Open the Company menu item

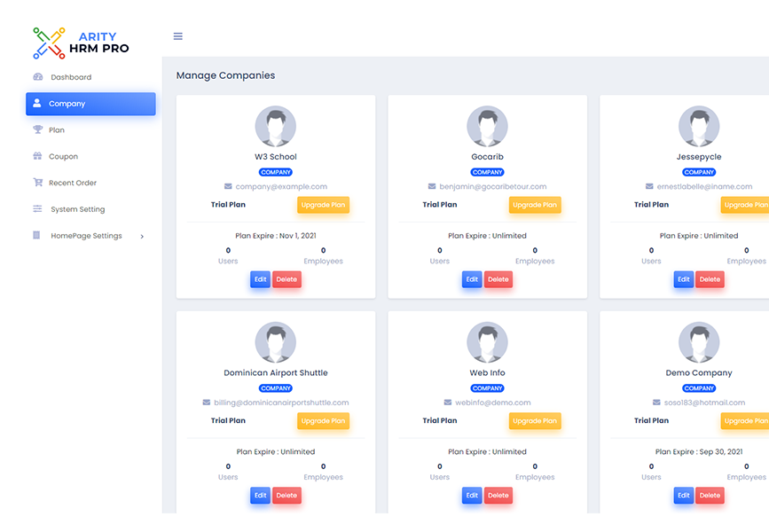click(90, 104)
